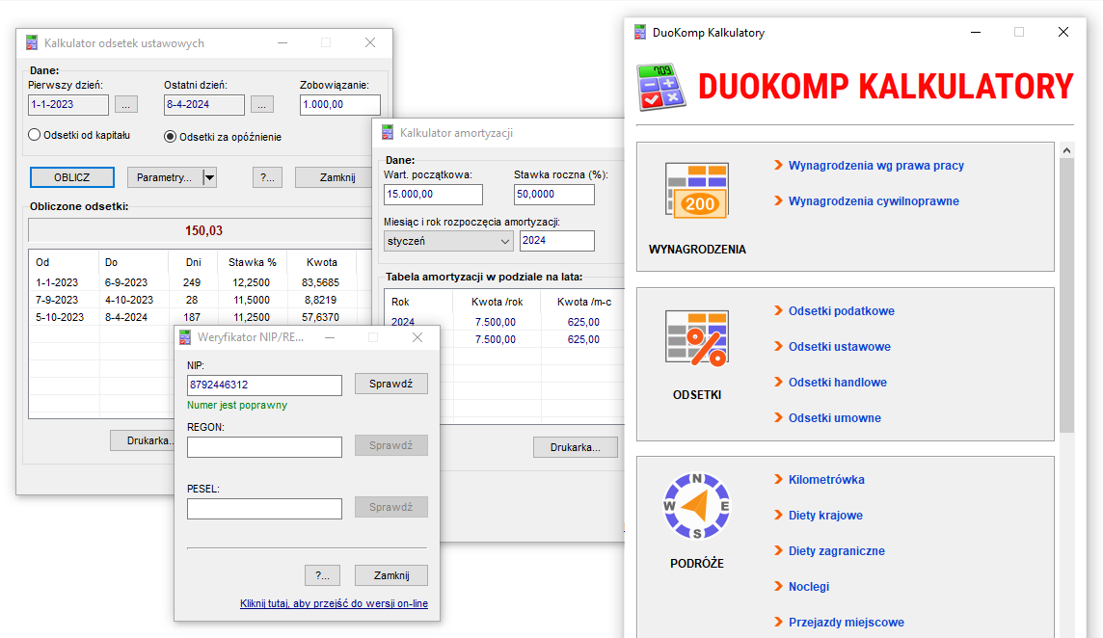Click the NIP input field

pos(264,385)
